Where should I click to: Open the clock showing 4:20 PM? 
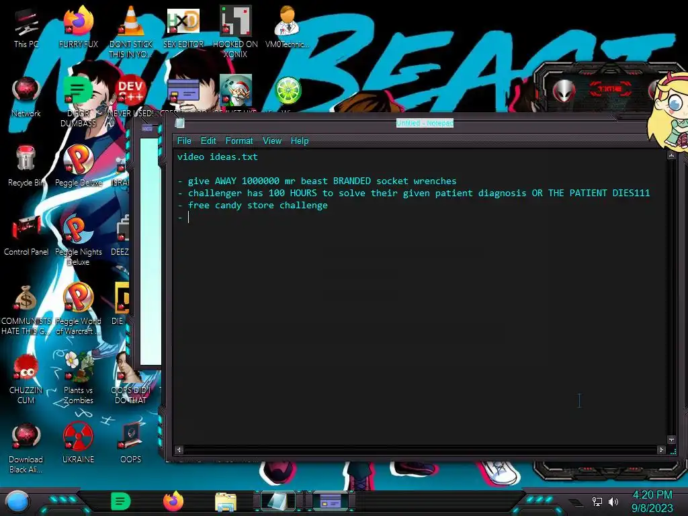pos(652,501)
